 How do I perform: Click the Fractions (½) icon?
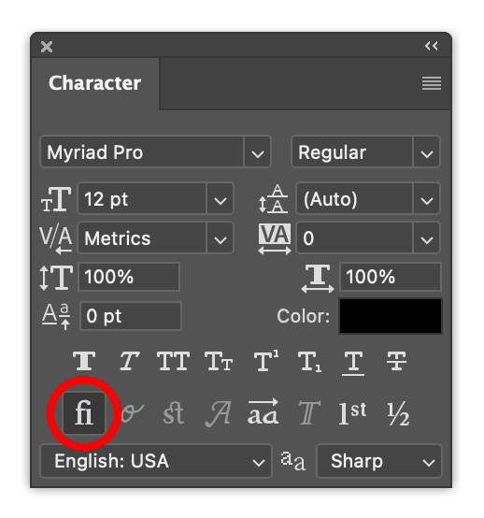pyautogui.click(x=398, y=413)
